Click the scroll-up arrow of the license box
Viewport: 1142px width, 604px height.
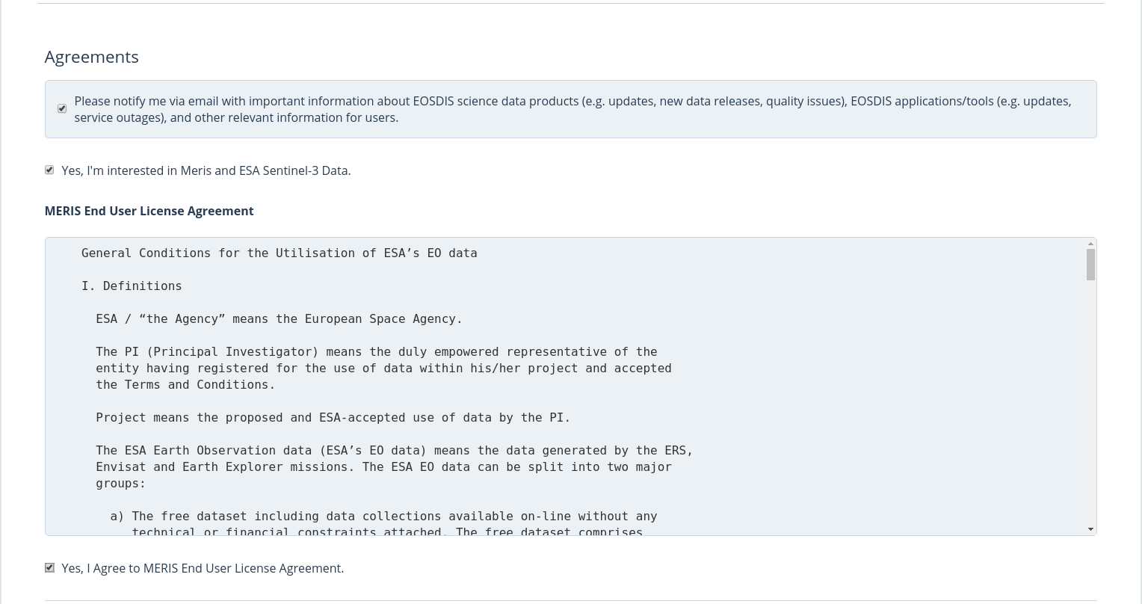tap(1090, 244)
